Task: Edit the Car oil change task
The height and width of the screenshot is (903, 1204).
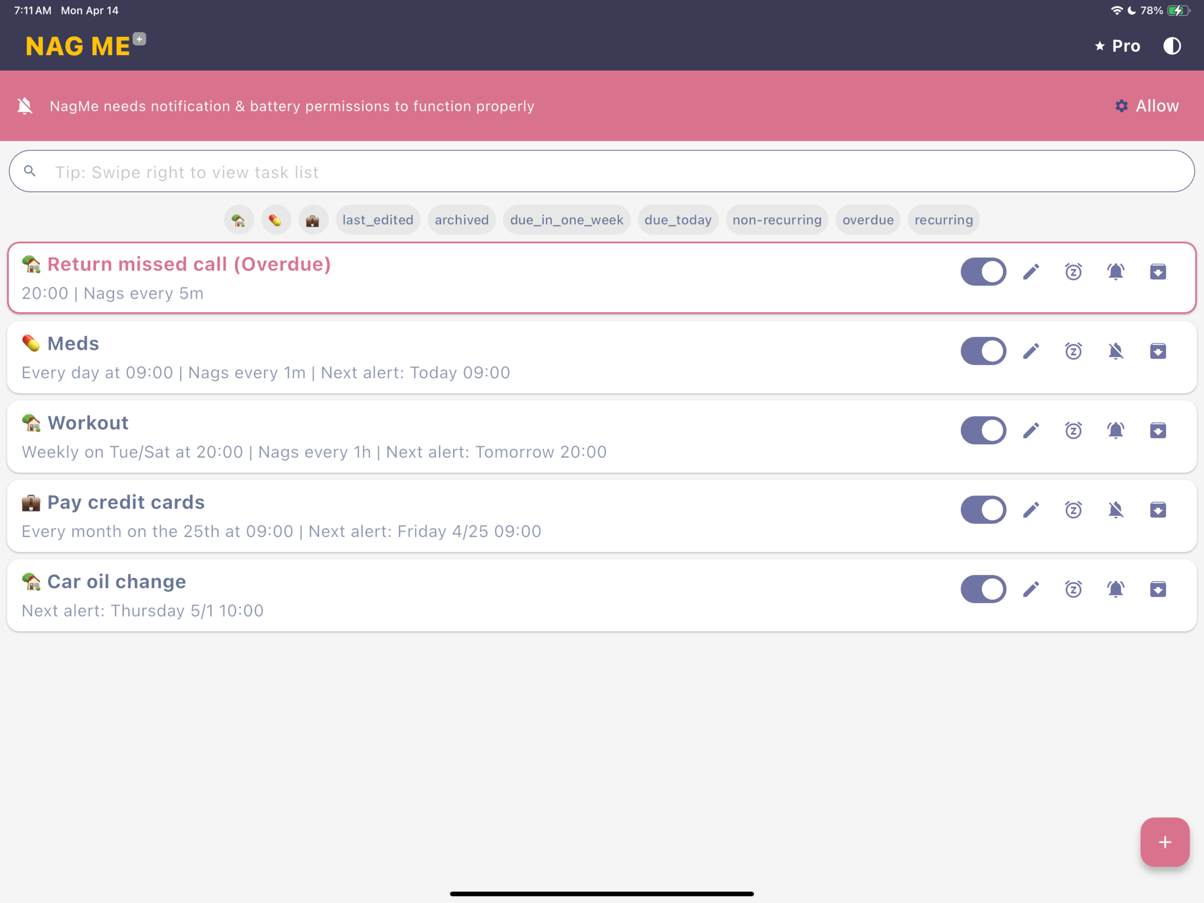Action: [x=1031, y=589]
